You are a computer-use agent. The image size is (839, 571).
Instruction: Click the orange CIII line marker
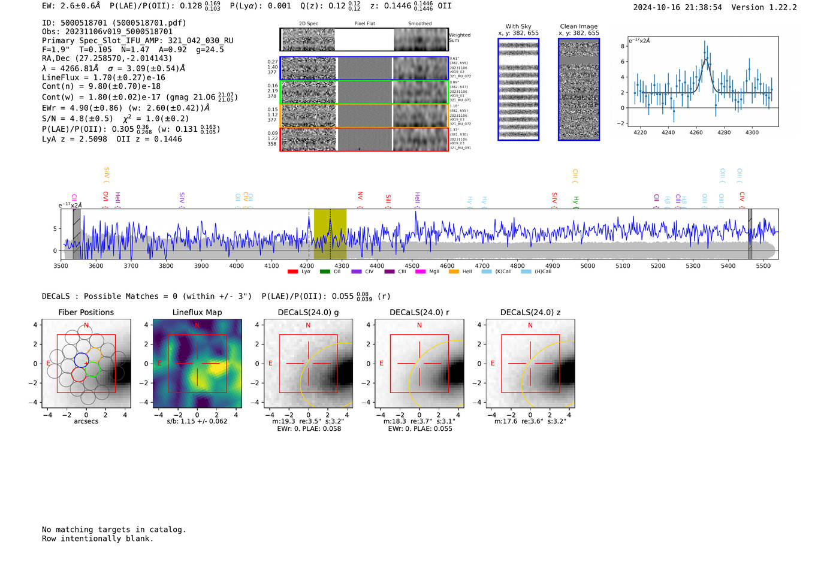pos(575,176)
